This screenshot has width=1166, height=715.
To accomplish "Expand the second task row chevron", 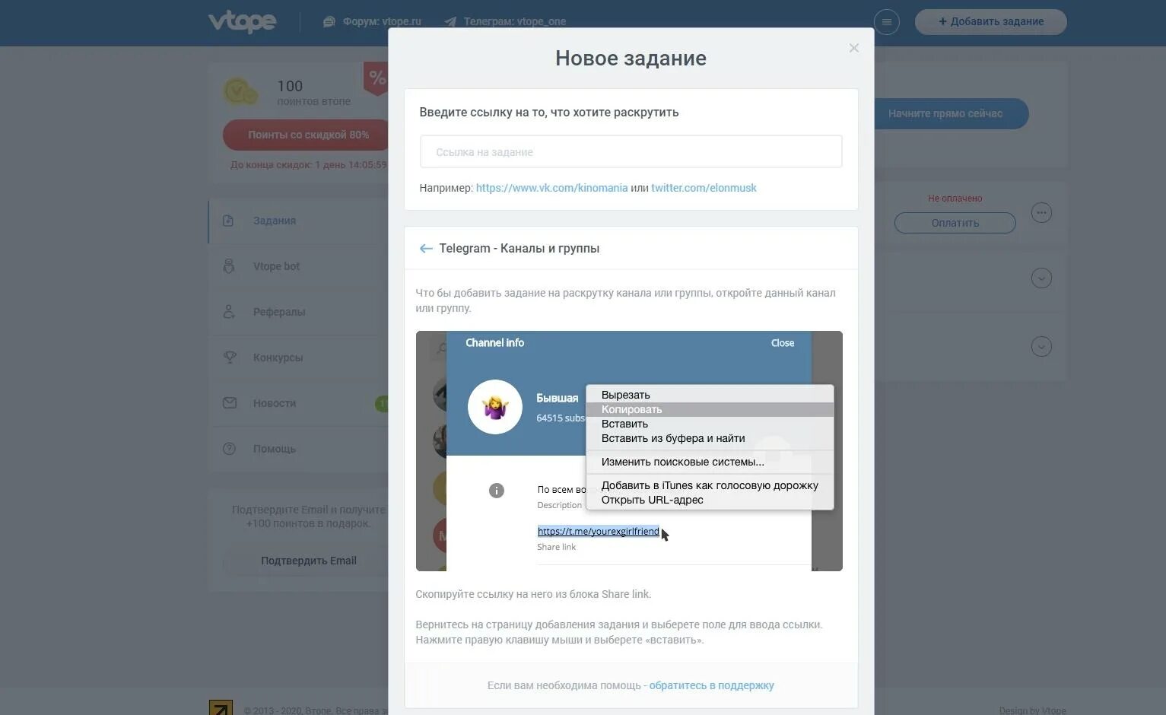I will tap(1041, 278).
